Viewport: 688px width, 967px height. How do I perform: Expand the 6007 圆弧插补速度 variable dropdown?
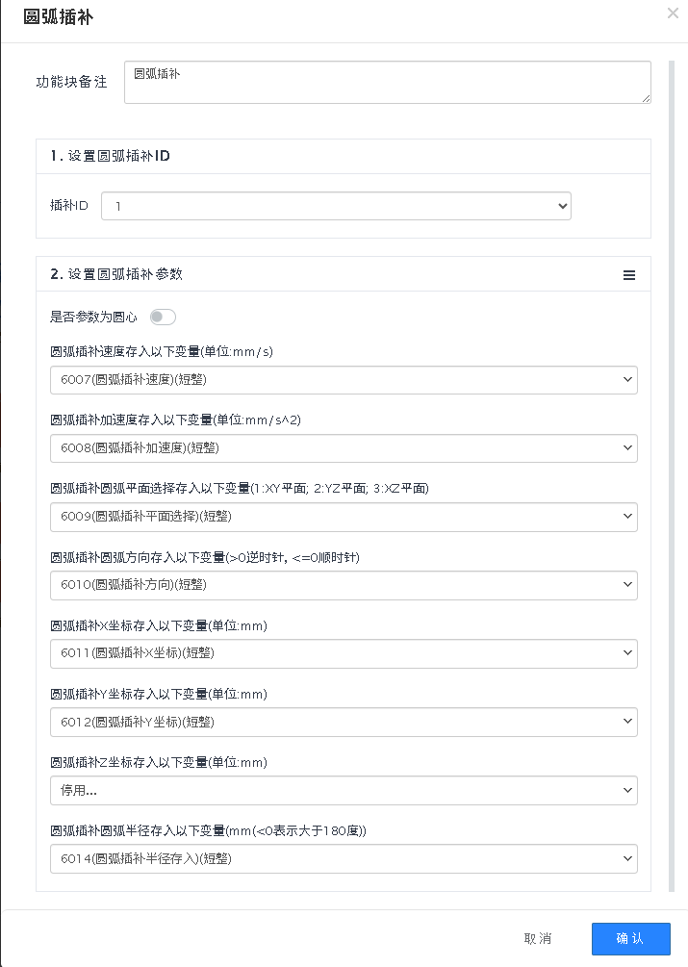pyautogui.click(x=344, y=380)
